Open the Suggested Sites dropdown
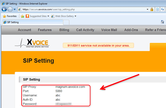The image size is (166, 108). tap(48, 16)
